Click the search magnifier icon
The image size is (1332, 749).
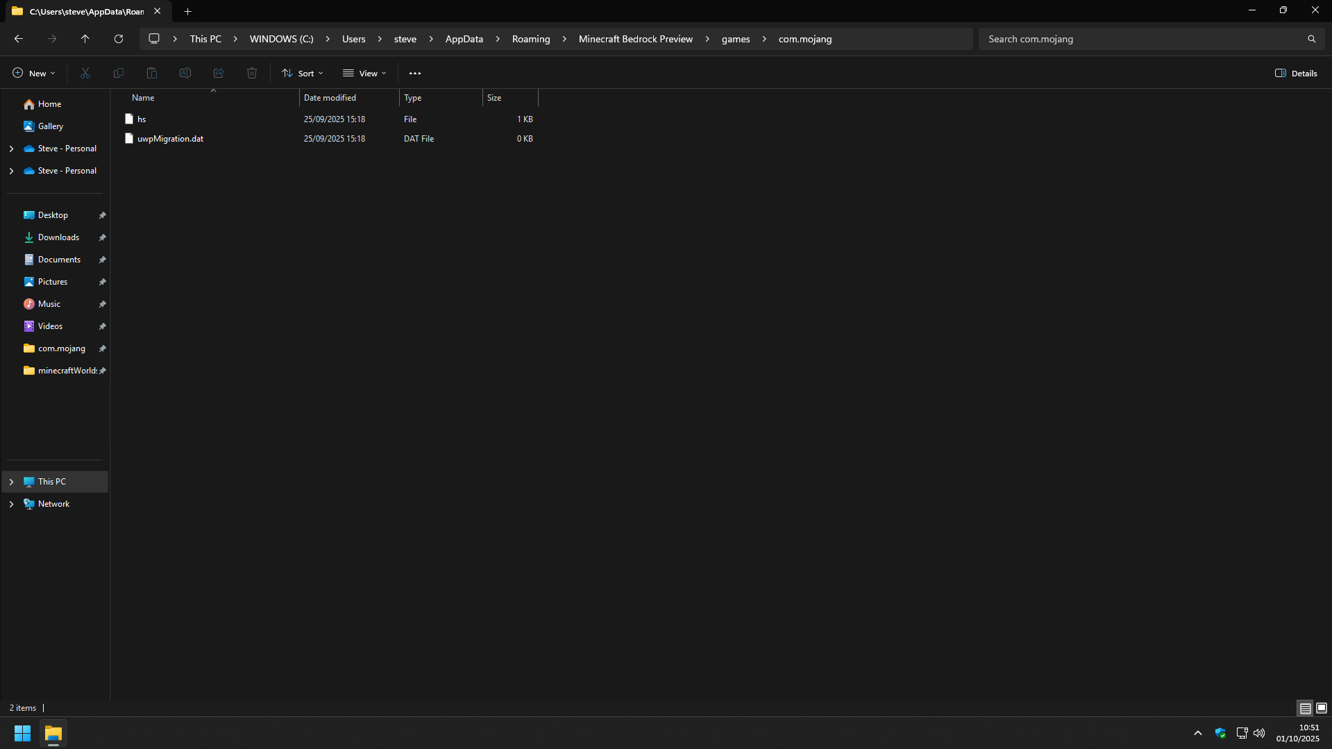(1311, 39)
